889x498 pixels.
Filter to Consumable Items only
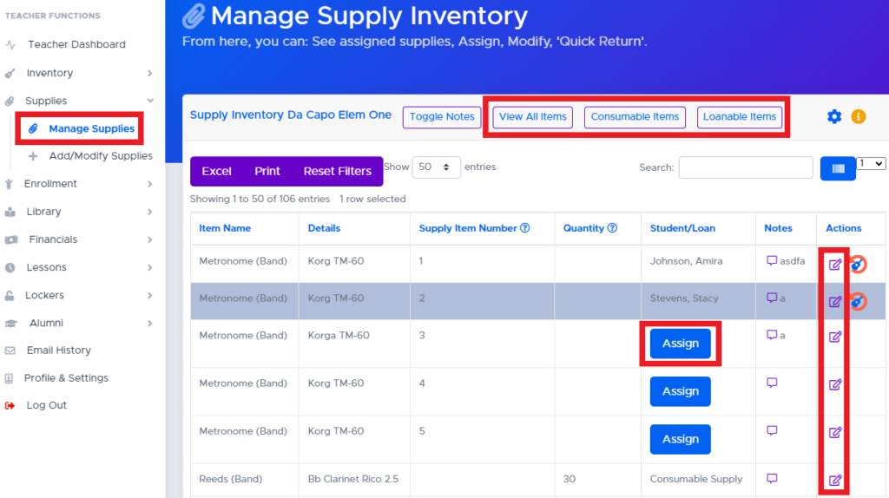click(x=635, y=117)
